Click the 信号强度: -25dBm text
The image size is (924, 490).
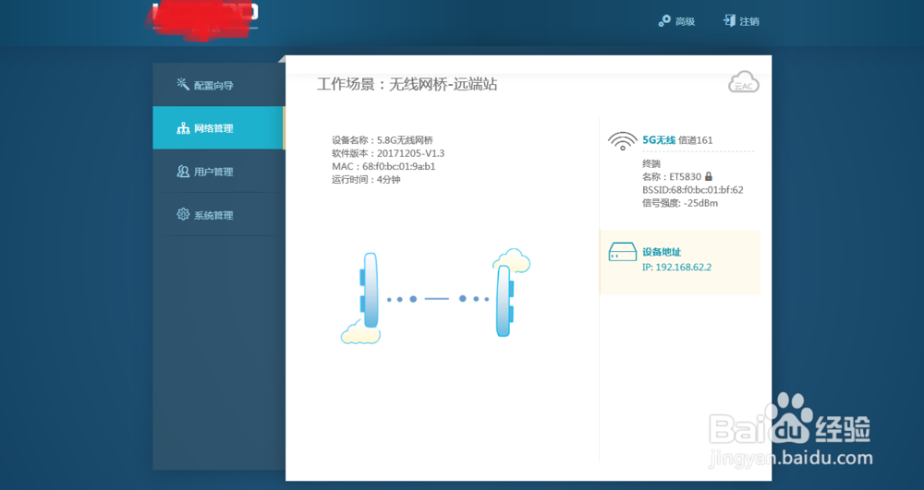(680, 203)
